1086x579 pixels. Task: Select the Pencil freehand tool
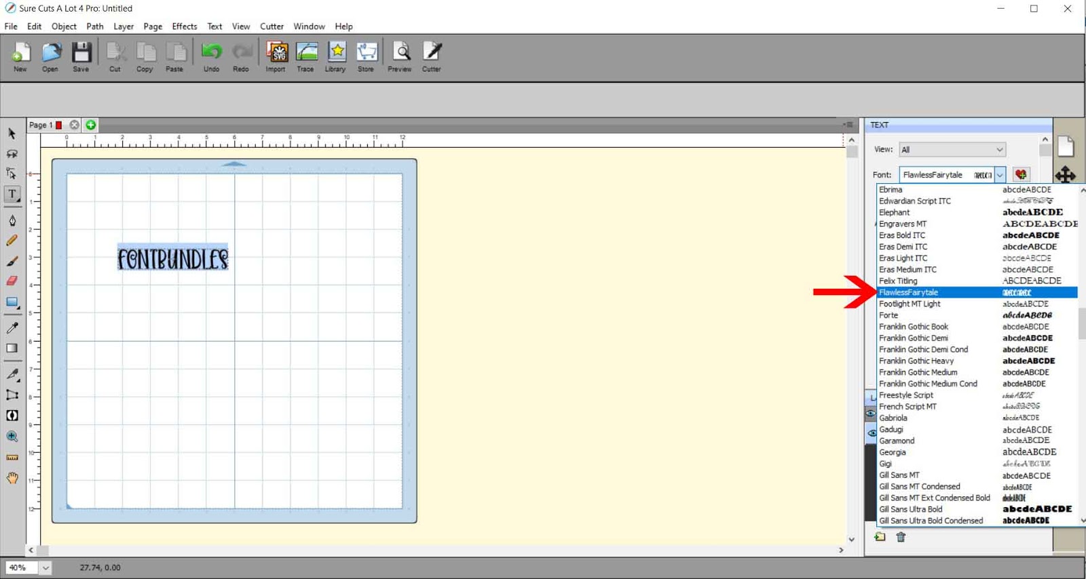point(12,241)
